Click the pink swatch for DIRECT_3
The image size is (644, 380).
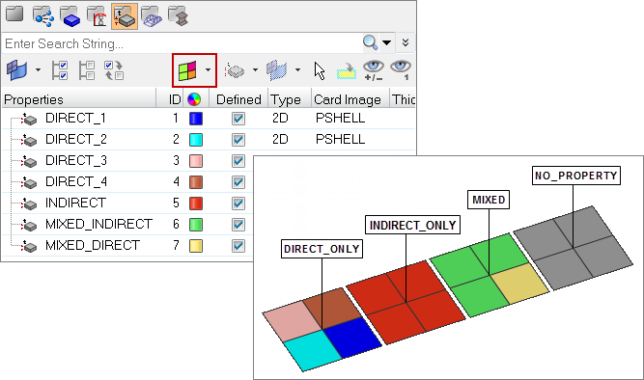pos(196,161)
